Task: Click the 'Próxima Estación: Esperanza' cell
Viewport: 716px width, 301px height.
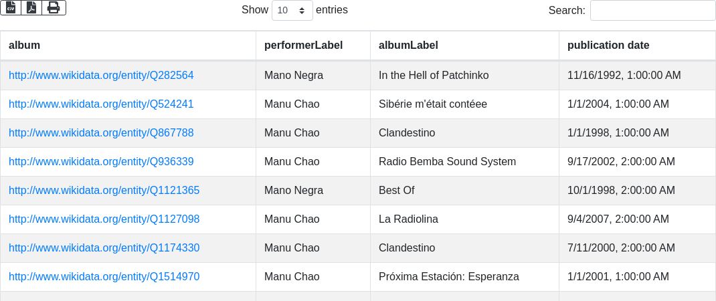Action: click(x=448, y=277)
